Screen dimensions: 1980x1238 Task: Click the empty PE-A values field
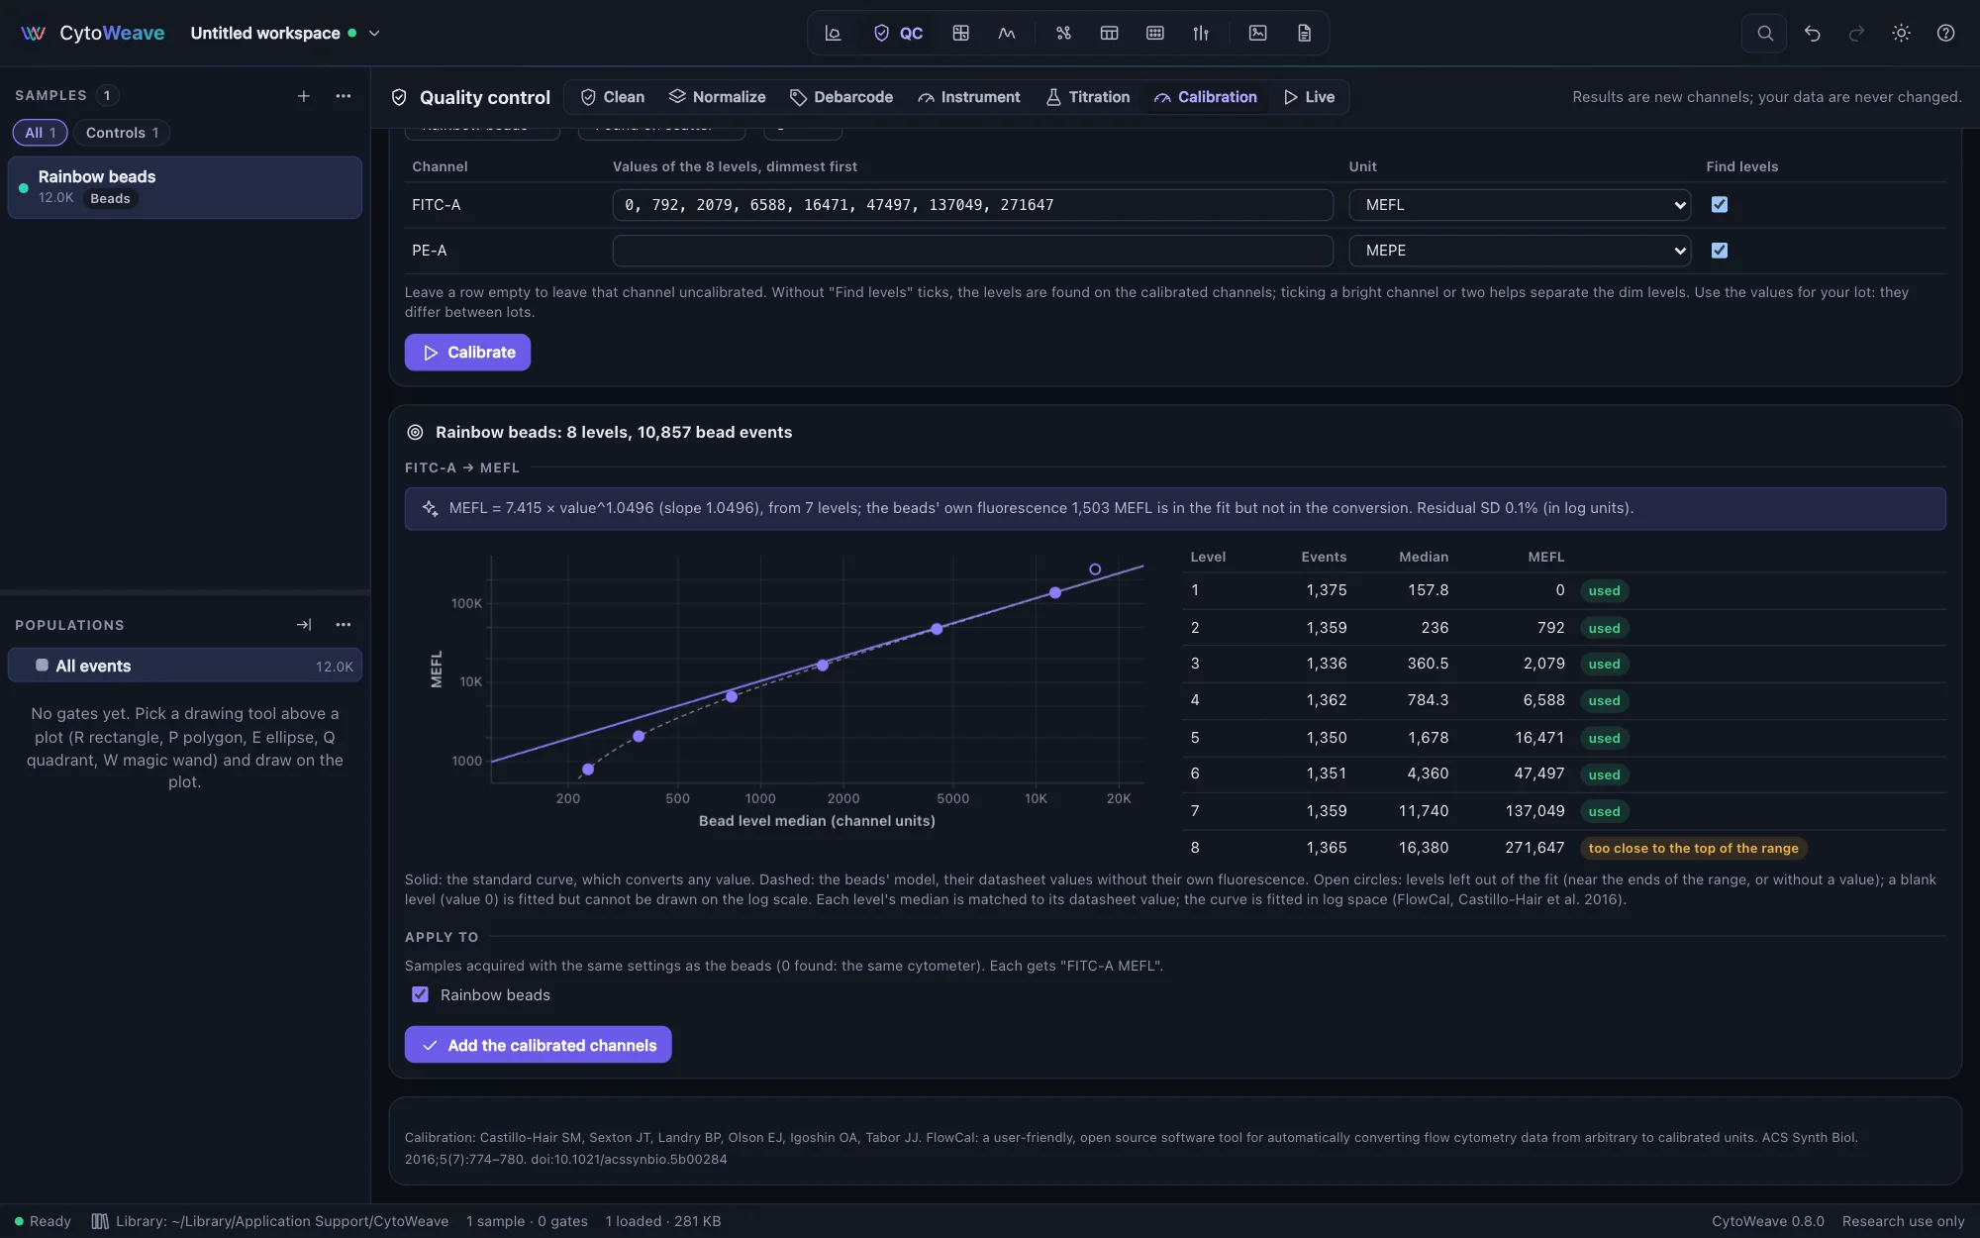[x=972, y=251]
